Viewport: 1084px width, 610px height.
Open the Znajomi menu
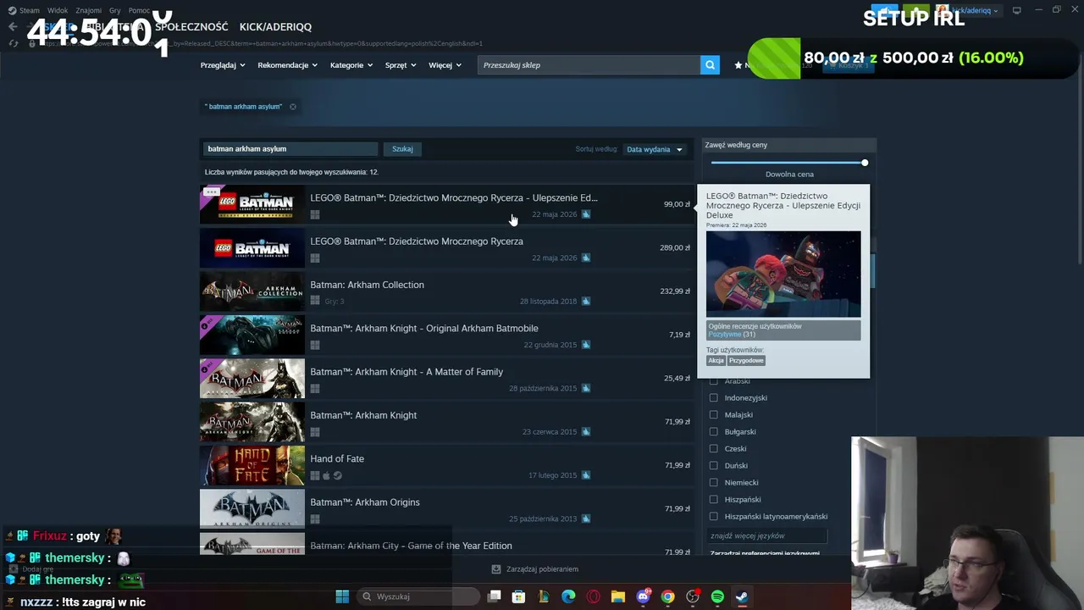88,10
